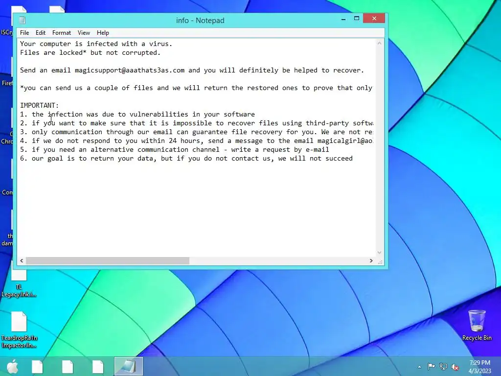501x376 pixels.
Task: Open the File menu in Notepad
Action: click(x=24, y=33)
